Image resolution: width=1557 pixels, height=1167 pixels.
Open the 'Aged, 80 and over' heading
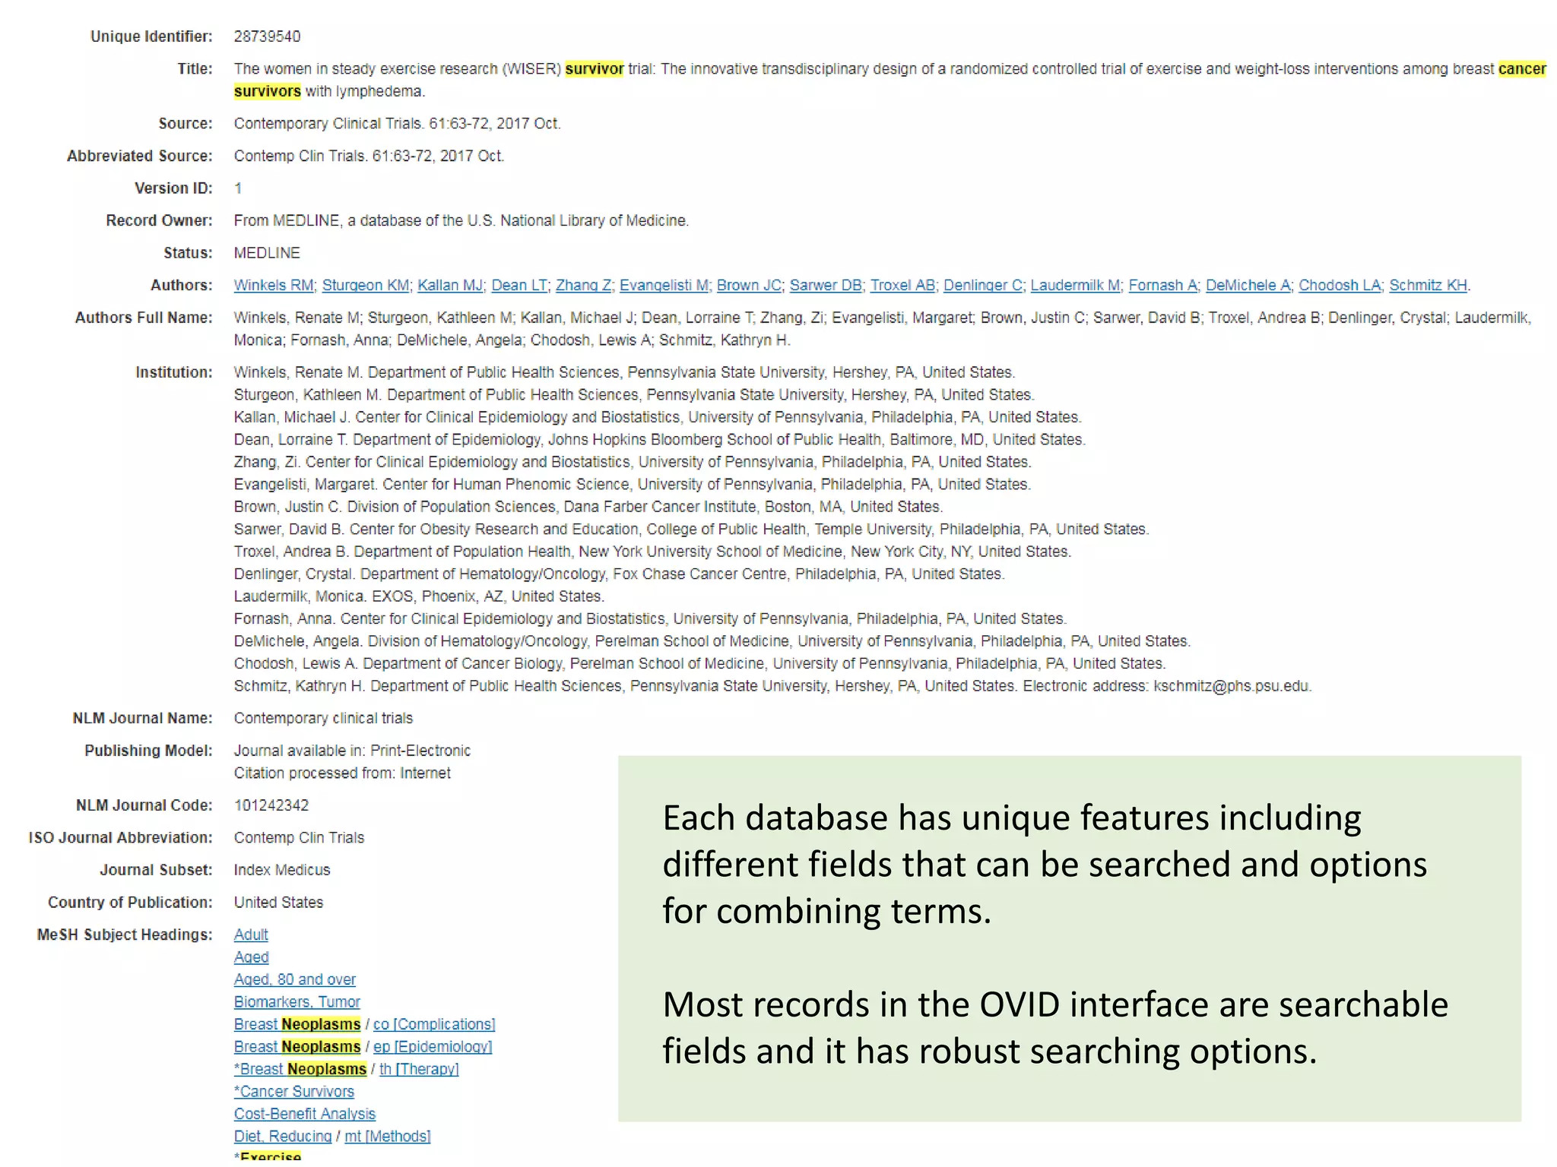tap(295, 979)
